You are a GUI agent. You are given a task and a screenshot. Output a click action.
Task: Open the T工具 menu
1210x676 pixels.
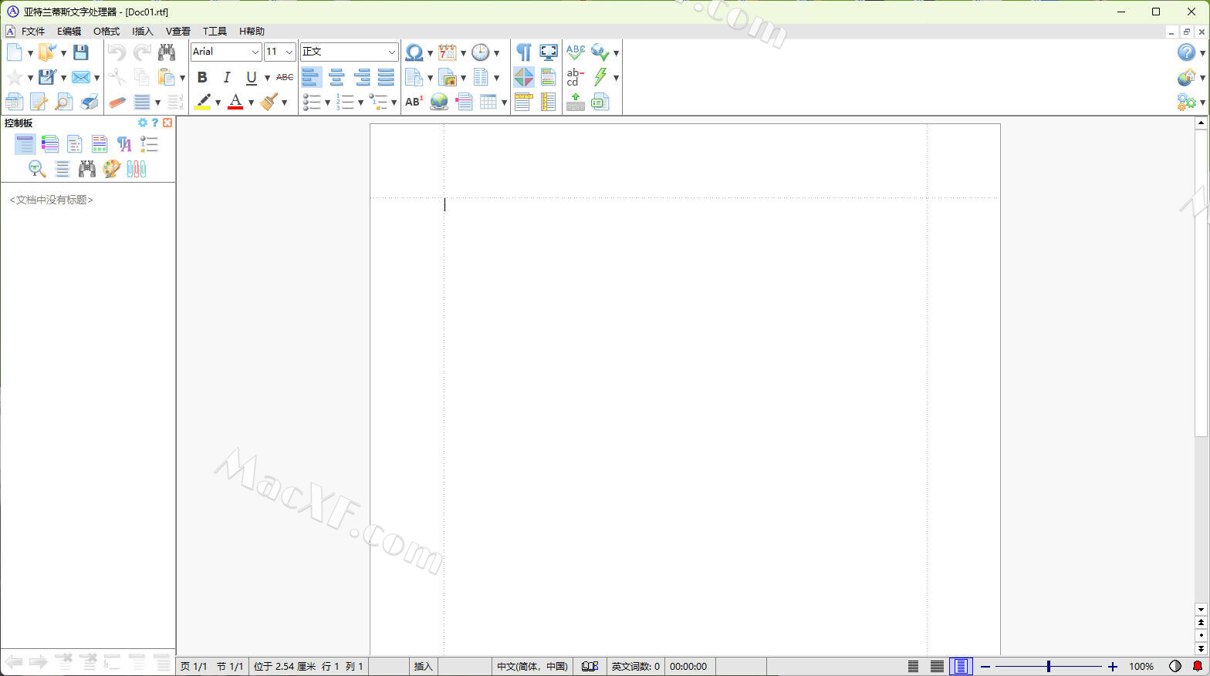[215, 32]
